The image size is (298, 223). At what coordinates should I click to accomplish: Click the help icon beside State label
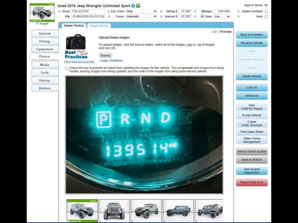tap(202, 16)
